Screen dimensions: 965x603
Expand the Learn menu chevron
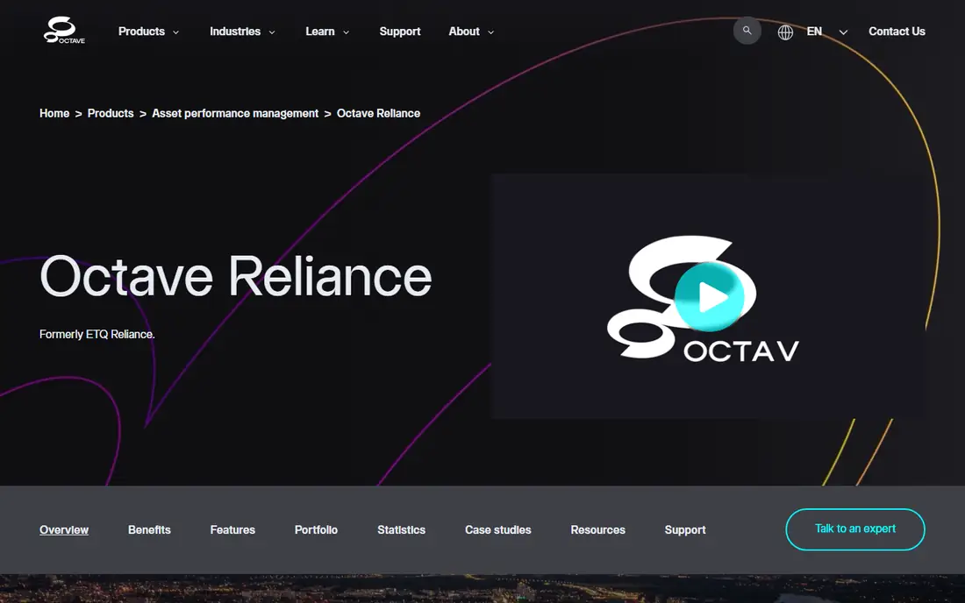(346, 32)
